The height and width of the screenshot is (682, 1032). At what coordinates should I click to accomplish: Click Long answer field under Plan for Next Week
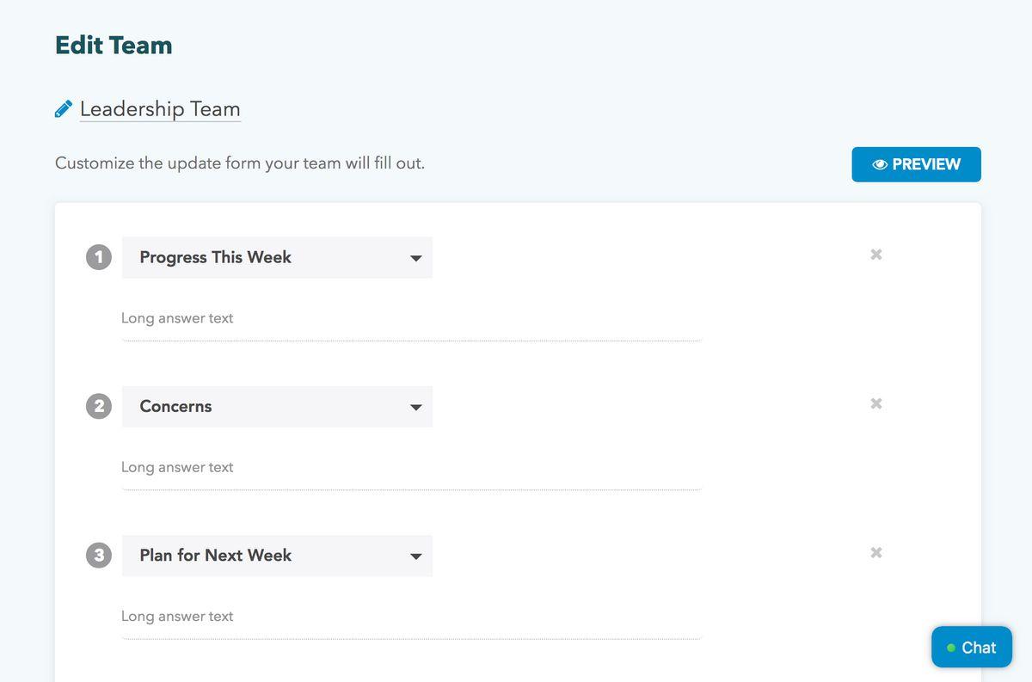[x=411, y=617]
